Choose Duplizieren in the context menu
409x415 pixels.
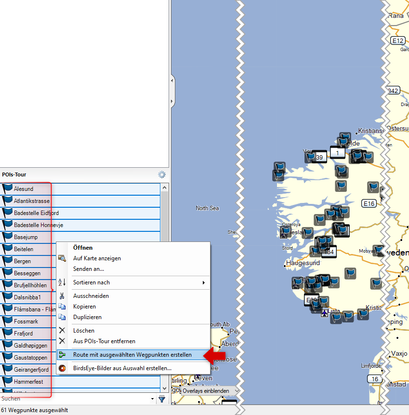(87, 317)
